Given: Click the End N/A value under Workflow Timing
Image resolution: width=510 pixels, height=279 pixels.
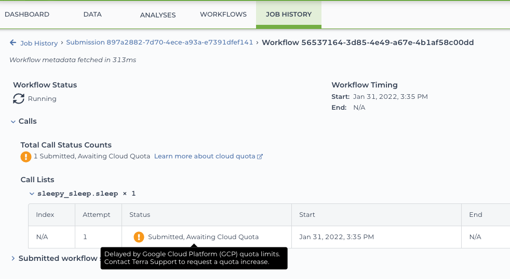Looking at the screenshot, I should tap(359, 108).
